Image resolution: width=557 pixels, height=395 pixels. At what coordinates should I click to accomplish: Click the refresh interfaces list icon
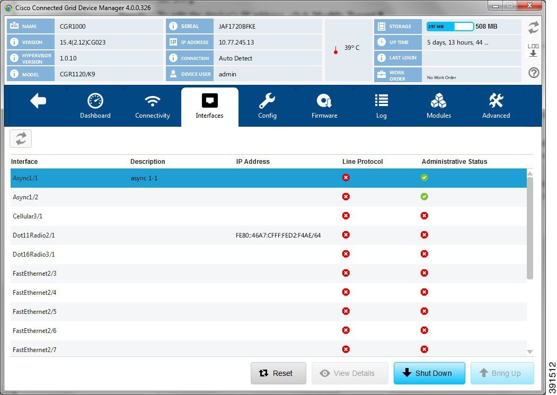pos(21,139)
